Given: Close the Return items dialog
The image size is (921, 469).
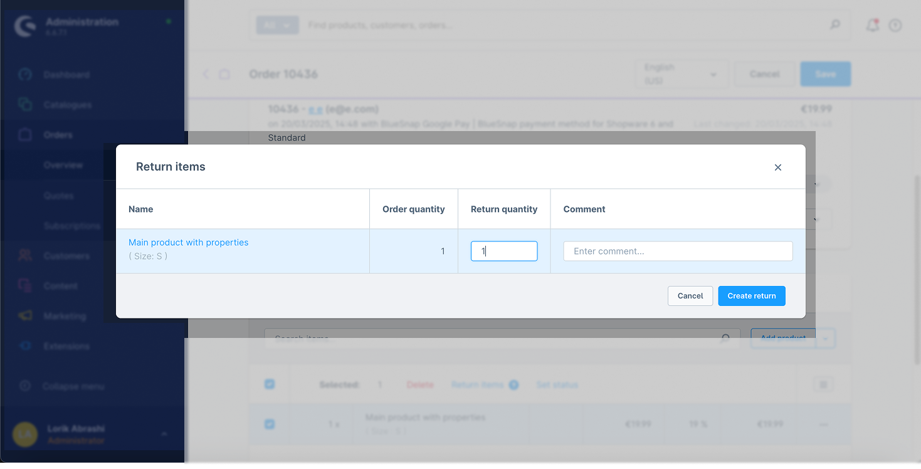Looking at the screenshot, I should [x=777, y=167].
